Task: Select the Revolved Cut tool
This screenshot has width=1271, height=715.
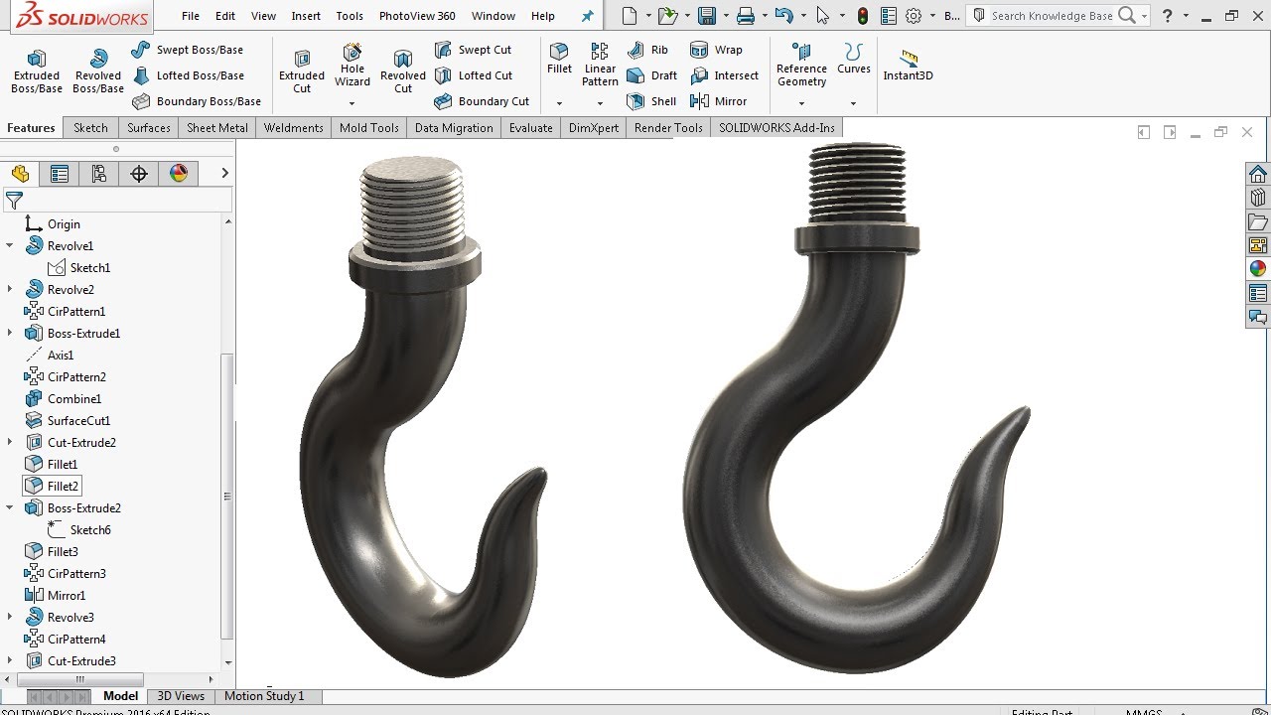Action: tap(403, 71)
